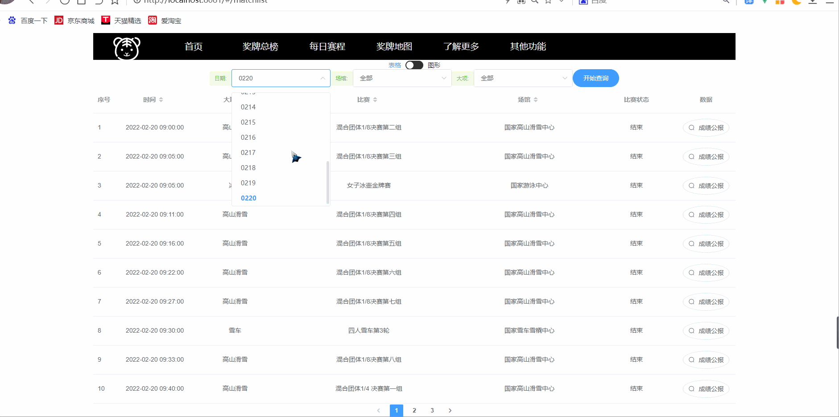Open the 每日赛程 navigation menu item
This screenshot has width=839, height=417.
(327, 46)
